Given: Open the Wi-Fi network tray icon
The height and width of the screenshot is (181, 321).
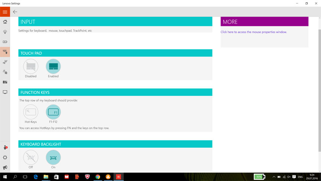Looking at the screenshot, I should [284, 177].
